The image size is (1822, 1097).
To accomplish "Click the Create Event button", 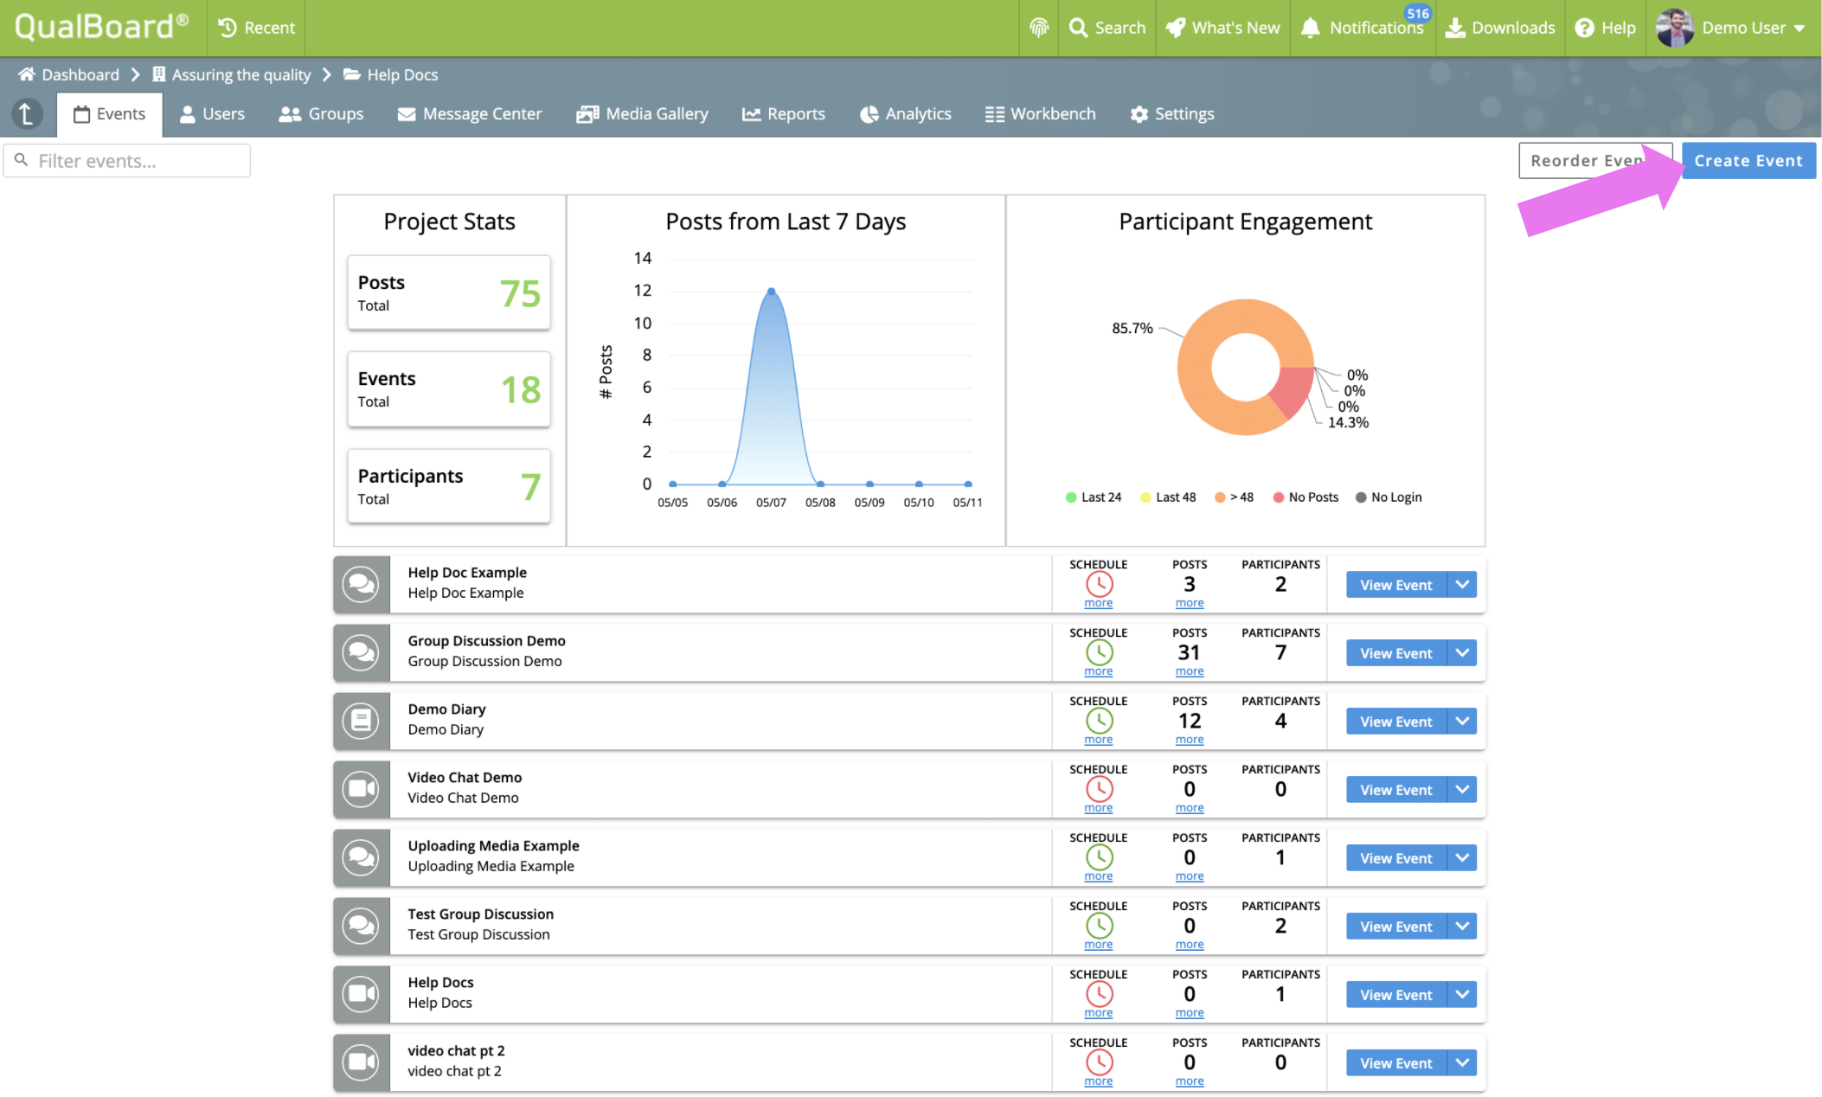I will [1748, 160].
